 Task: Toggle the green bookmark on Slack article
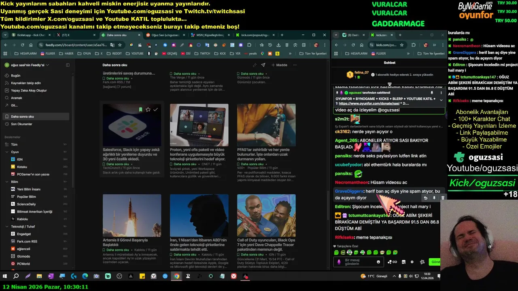140,109
